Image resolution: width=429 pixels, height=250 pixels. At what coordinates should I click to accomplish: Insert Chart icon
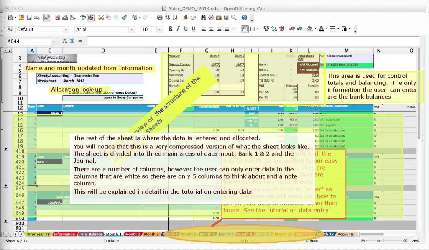[186, 18]
